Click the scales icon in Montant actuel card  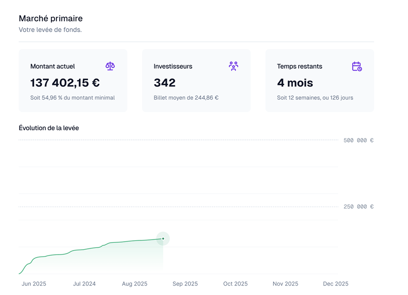[110, 66]
